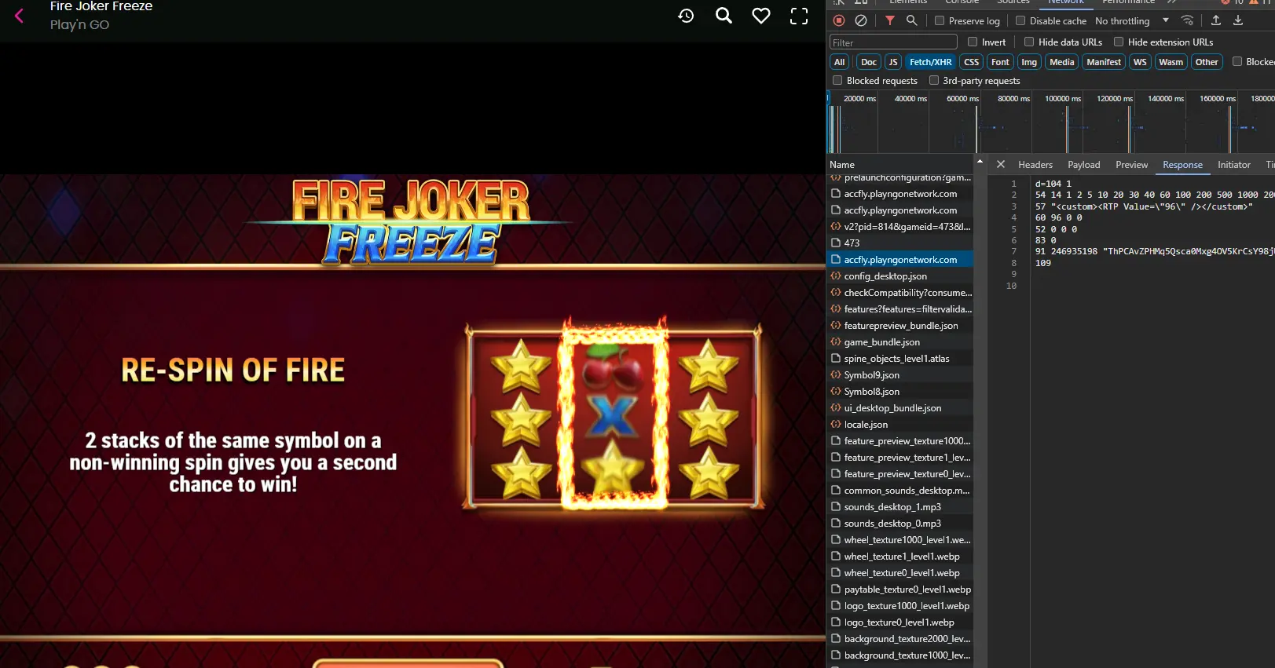
Task: Switch to the Headers tab
Action: [x=1035, y=165]
